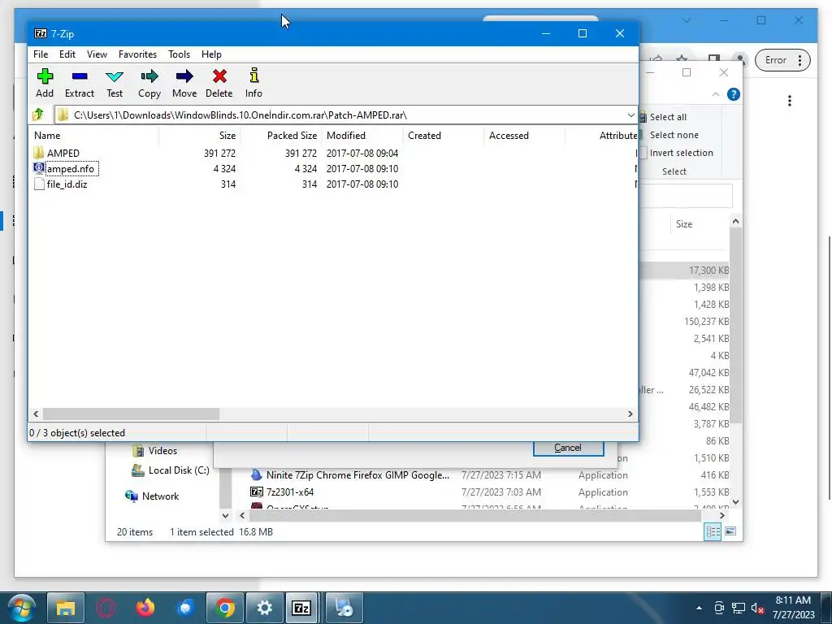Switch Explorer to details view icon
The width and height of the screenshot is (832, 624).
pos(713,531)
